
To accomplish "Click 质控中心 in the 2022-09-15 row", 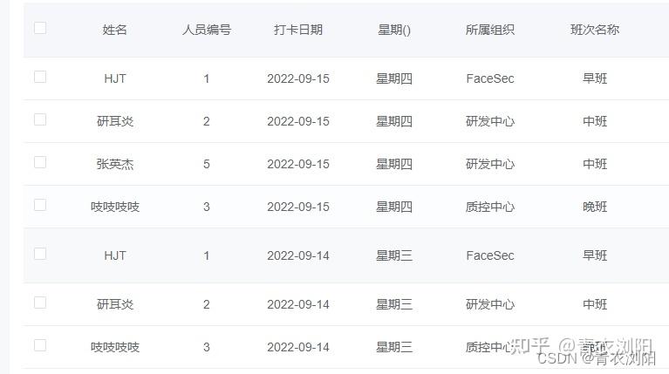I will point(490,207).
